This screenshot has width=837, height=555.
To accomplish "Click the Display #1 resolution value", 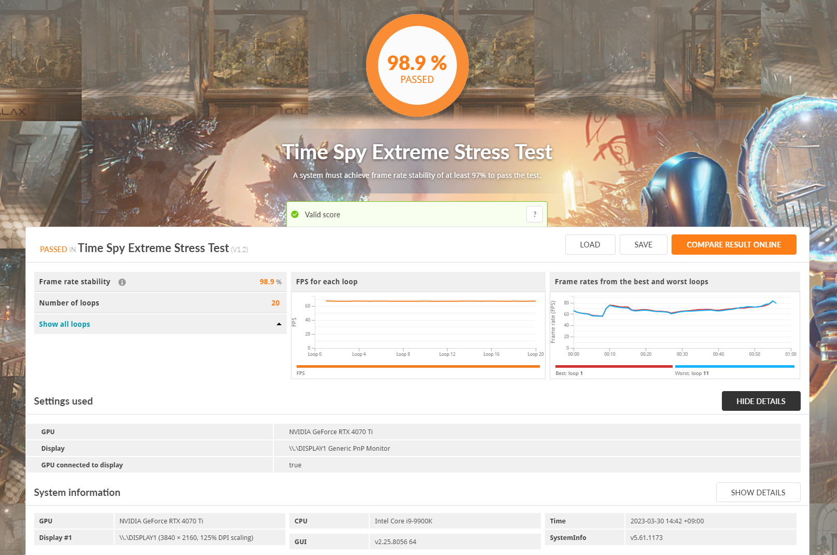I will [186, 537].
